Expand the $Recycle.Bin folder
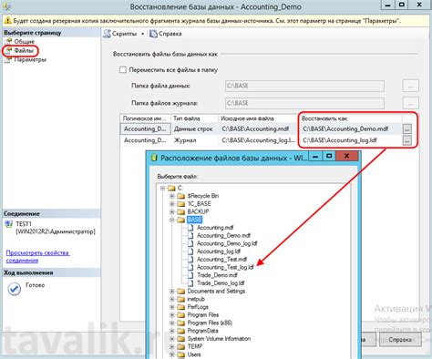Image resolution: width=432 pixels, height=359 pixels. pyautogui.click(x=172, y=196)
